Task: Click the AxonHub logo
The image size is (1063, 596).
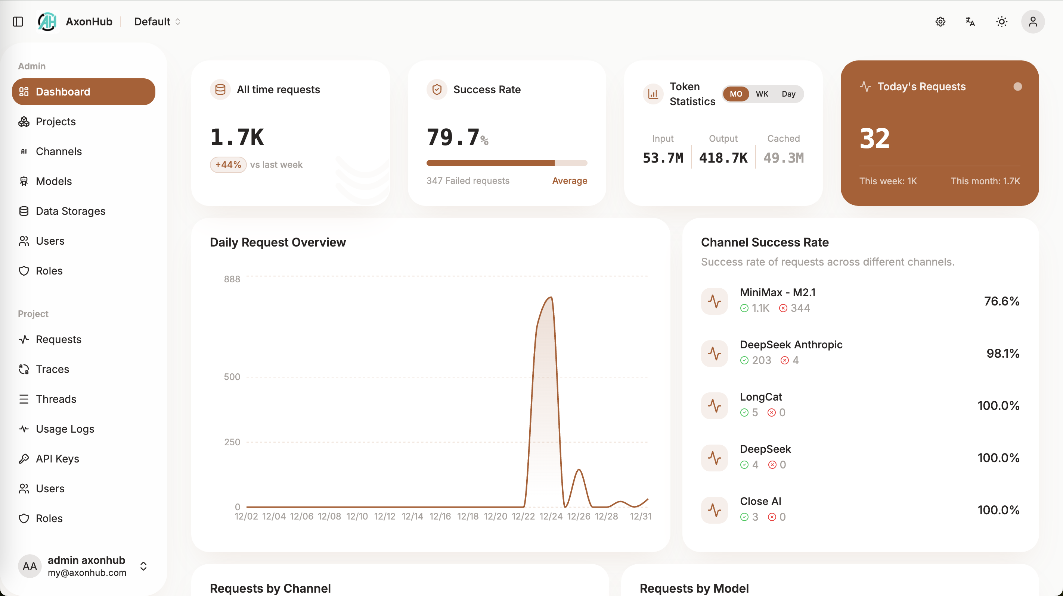Action: point(47,21)
